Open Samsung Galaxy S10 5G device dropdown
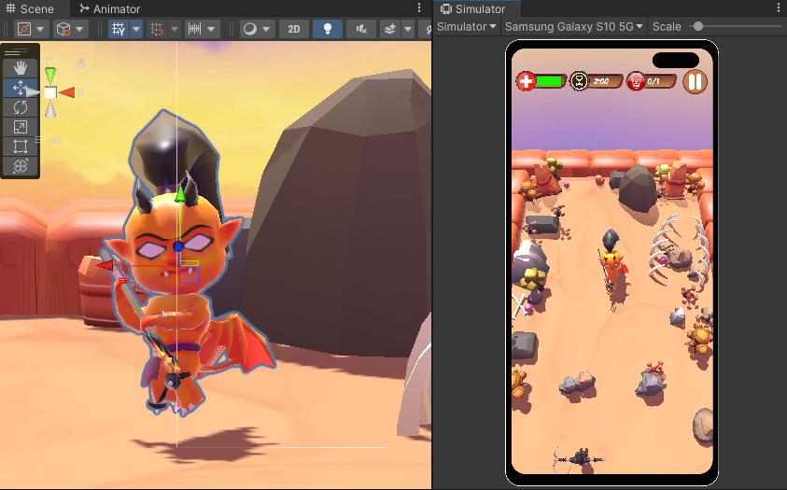The image size is (787, 490). tap(574, 26)
